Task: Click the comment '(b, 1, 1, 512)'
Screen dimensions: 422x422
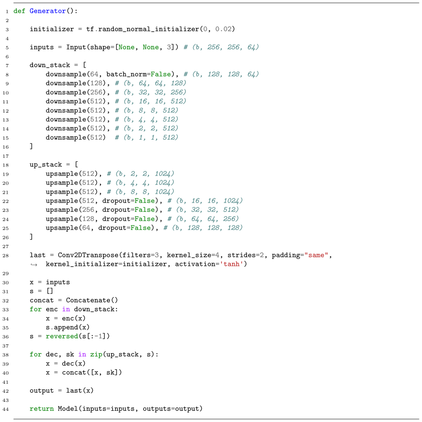Action: pyautogui.click(x=146, y=138)
